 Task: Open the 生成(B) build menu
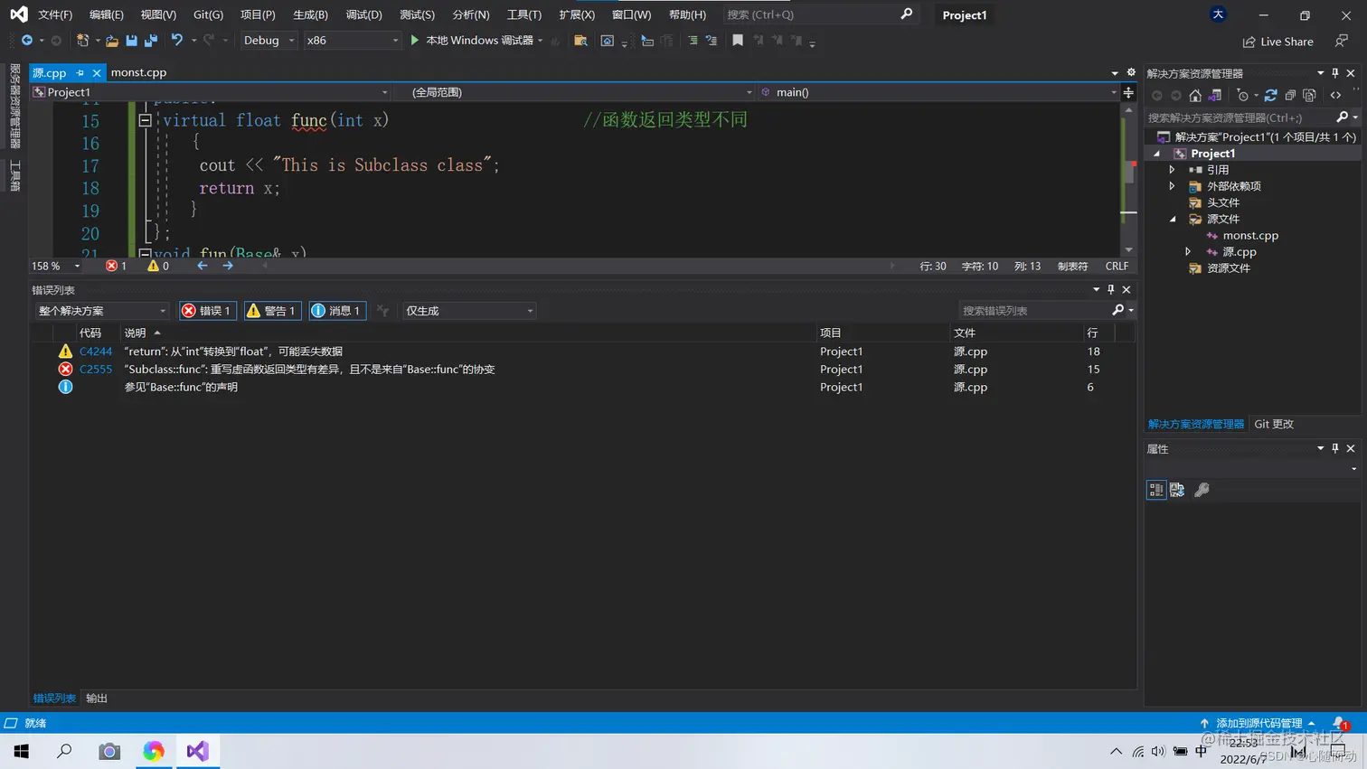click(x=310, y=14)
